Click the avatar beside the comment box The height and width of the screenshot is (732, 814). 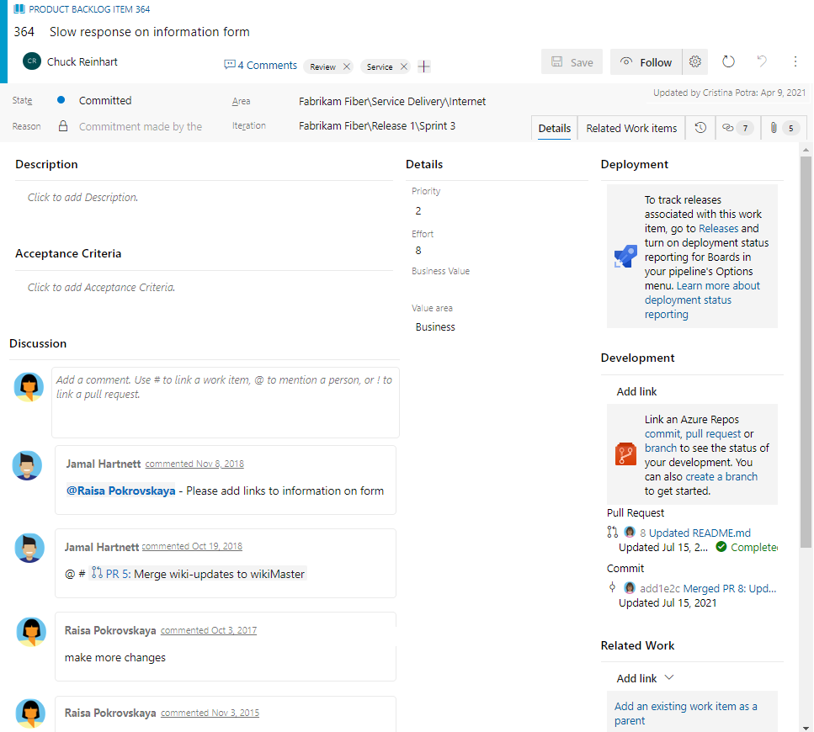pos(29,387)
